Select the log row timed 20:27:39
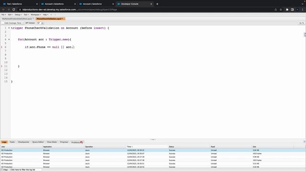306x172 pixels. click(x=153, y=157)
